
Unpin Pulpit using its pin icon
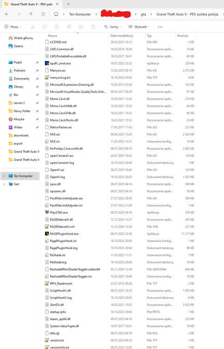(37, 62)
